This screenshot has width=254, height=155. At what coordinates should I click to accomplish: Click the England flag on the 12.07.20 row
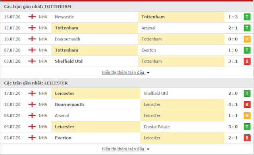32,28
